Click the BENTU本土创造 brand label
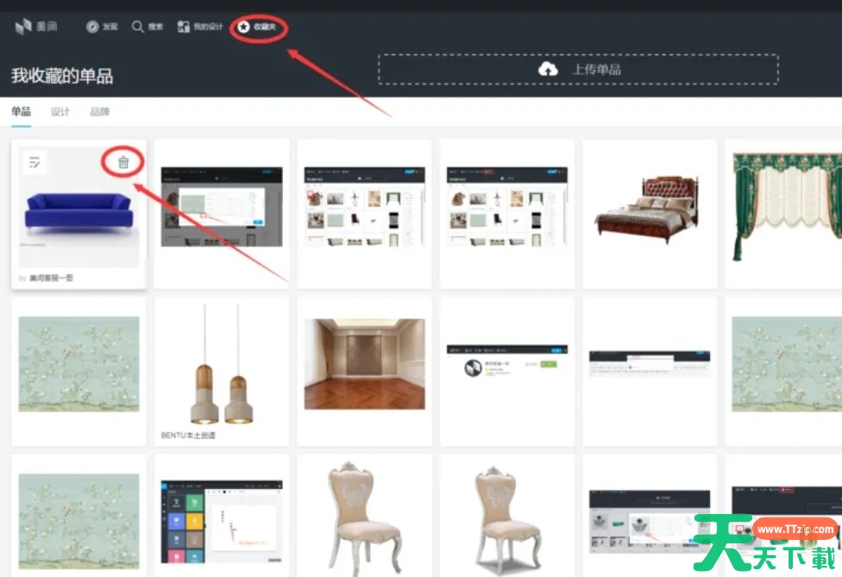 pyautogui.click(x=188, y=436)
